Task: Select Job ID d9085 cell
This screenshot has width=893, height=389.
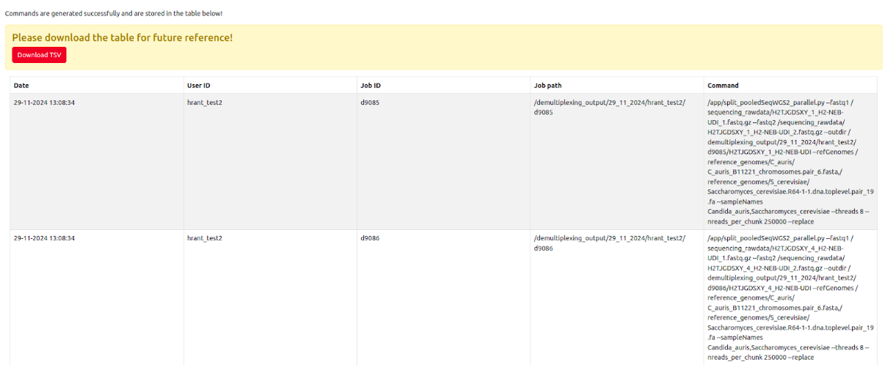Action: tap(370, 103)
